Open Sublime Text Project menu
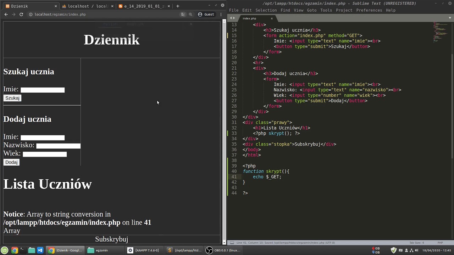The image size is (454, 255). (x=344, y=10)
